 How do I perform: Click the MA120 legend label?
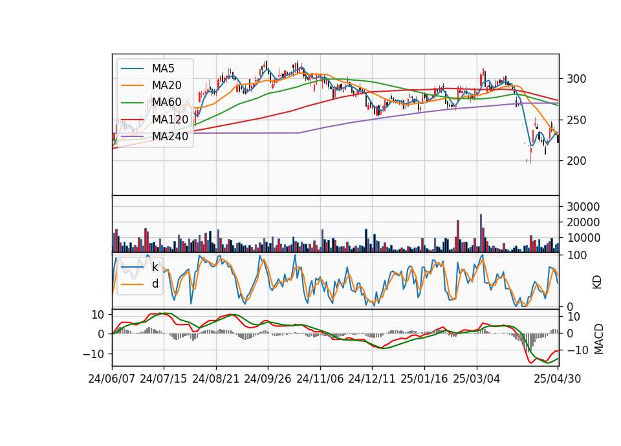click(x=170, y=119)
